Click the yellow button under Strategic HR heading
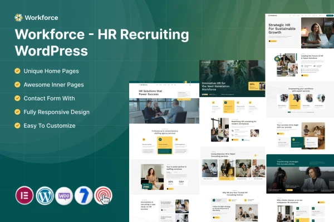This screenshot has width=334, height=222. click(x=273, y=41)
